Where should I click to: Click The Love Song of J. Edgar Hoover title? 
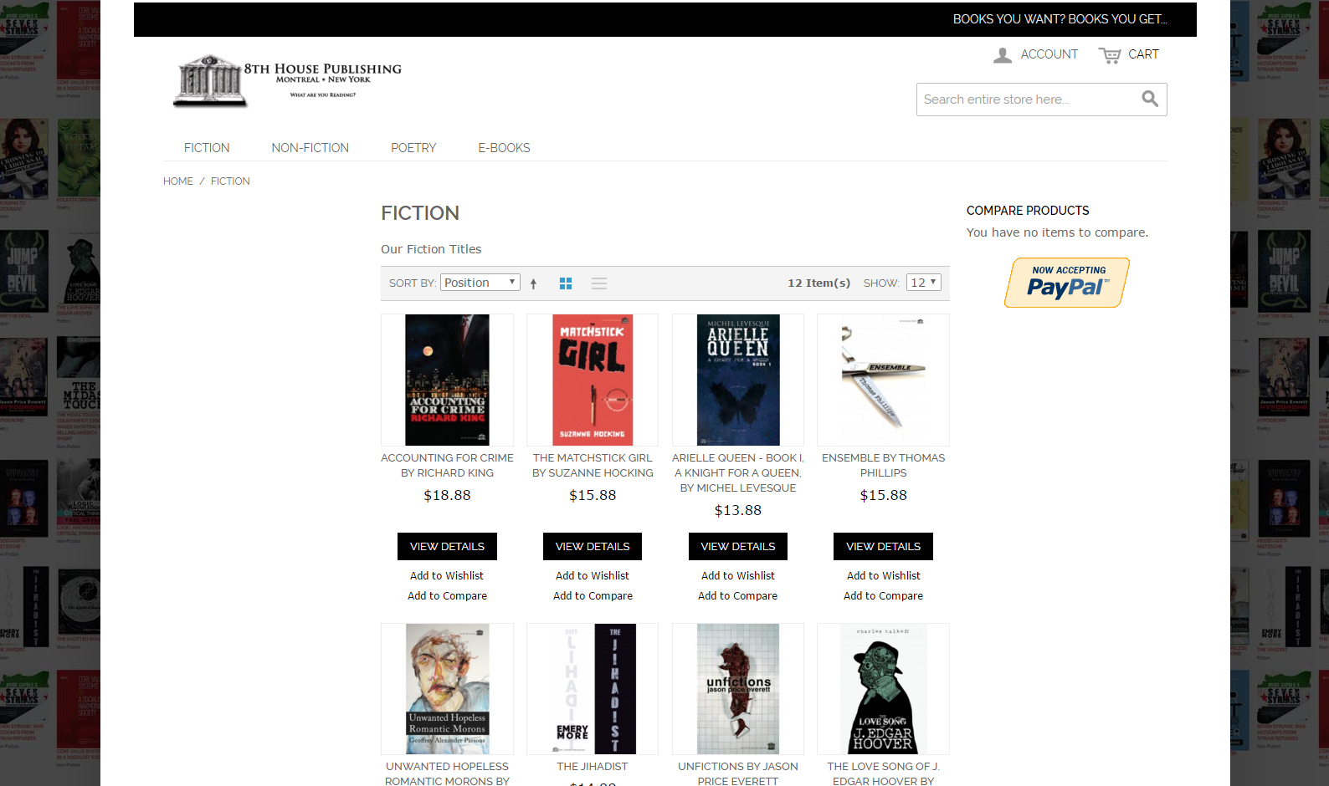883,773
